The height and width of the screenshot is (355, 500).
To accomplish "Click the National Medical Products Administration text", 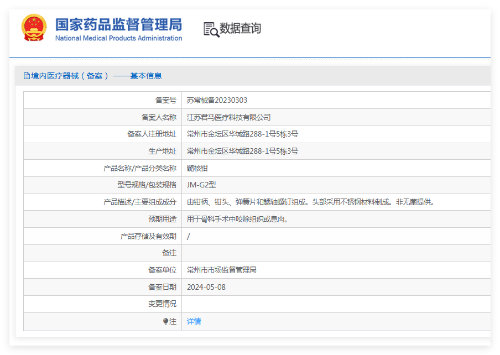I will point(118,38).
